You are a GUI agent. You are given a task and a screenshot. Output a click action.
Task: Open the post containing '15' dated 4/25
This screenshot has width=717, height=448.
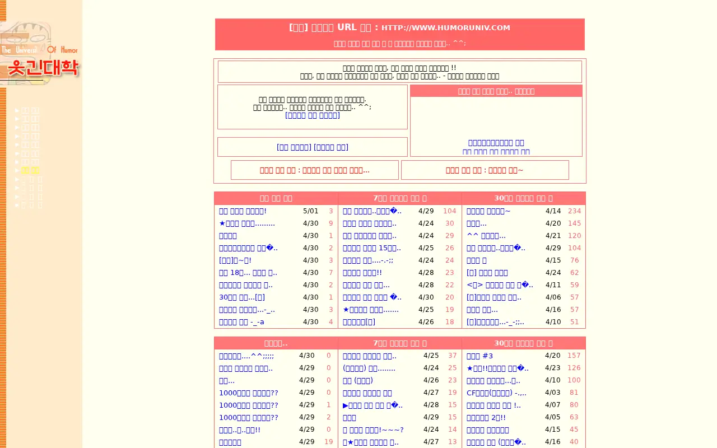click(372, 248)
